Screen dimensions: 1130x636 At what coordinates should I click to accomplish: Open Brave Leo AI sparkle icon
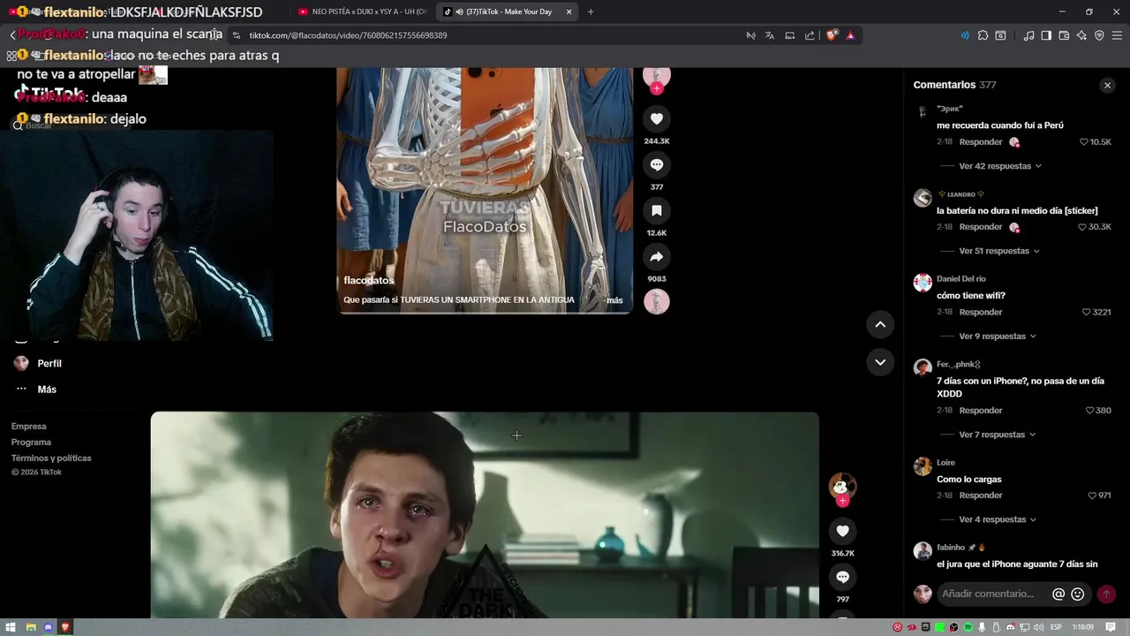(1081, 35)
